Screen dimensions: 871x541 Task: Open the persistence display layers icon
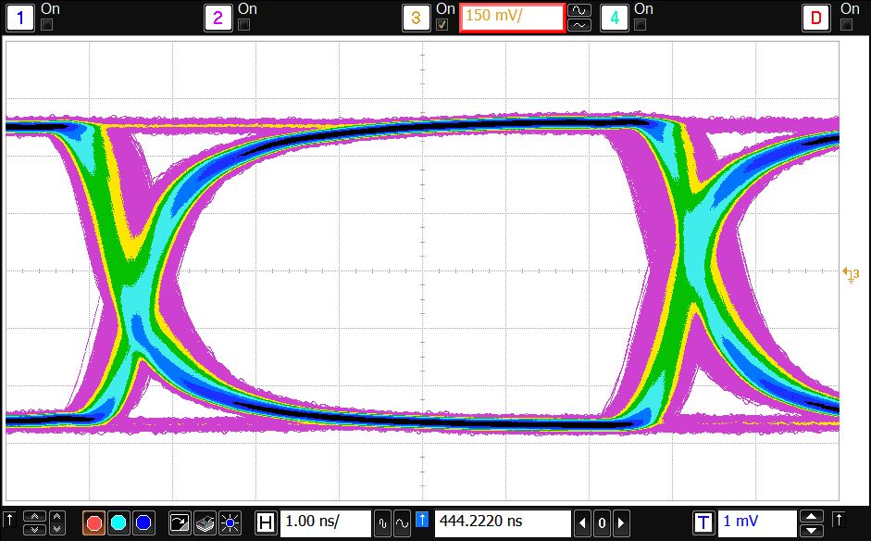pos(205,522)
